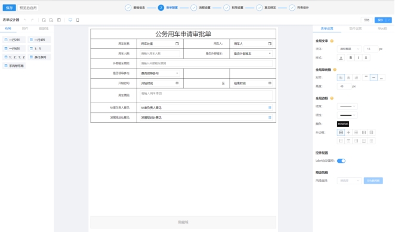Switch to the 控件 tab
Screen dimensions: 395x232
click(25, 29)
